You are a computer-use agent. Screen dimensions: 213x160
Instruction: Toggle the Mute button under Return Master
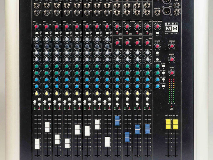(x=157, y=33)
